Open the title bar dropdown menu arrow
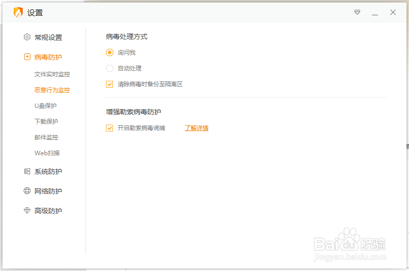 (x=357, y=12)
